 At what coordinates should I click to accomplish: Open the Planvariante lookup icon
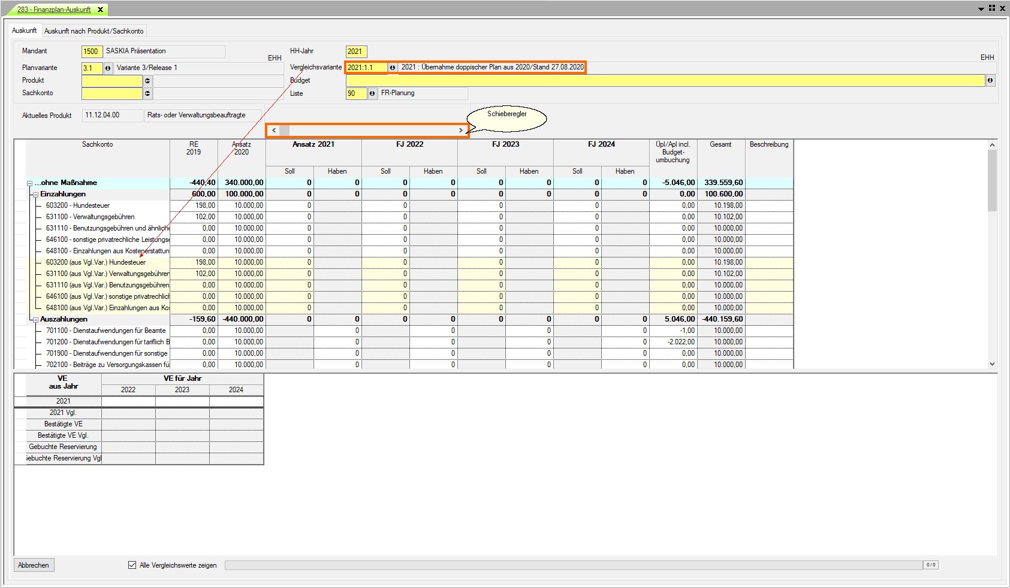pos(108,68)
